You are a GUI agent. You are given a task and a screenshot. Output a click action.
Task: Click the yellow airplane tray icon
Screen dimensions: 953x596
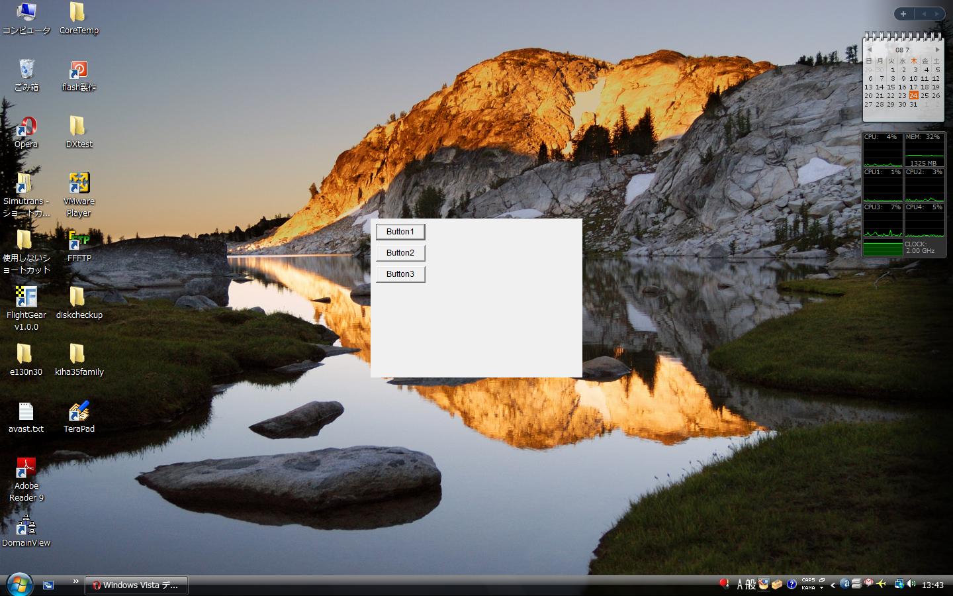[x=881, y=584]
